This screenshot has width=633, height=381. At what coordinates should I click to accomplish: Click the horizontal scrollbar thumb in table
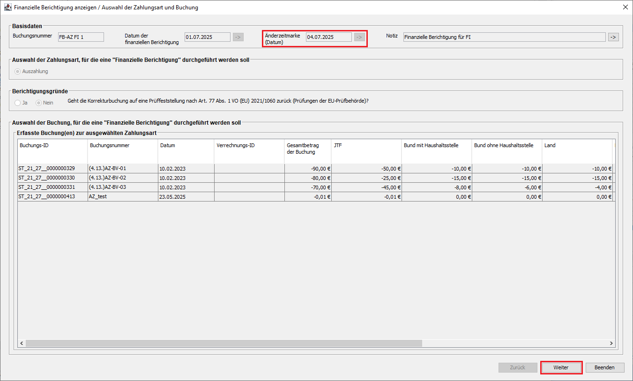tap(224, 344)
